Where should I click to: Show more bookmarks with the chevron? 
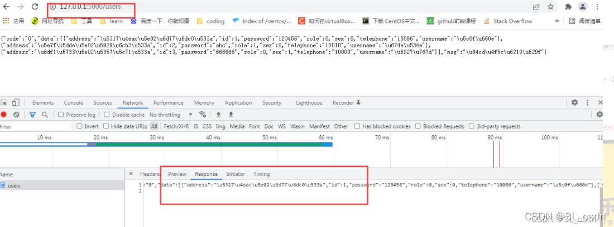pos(557,21)
